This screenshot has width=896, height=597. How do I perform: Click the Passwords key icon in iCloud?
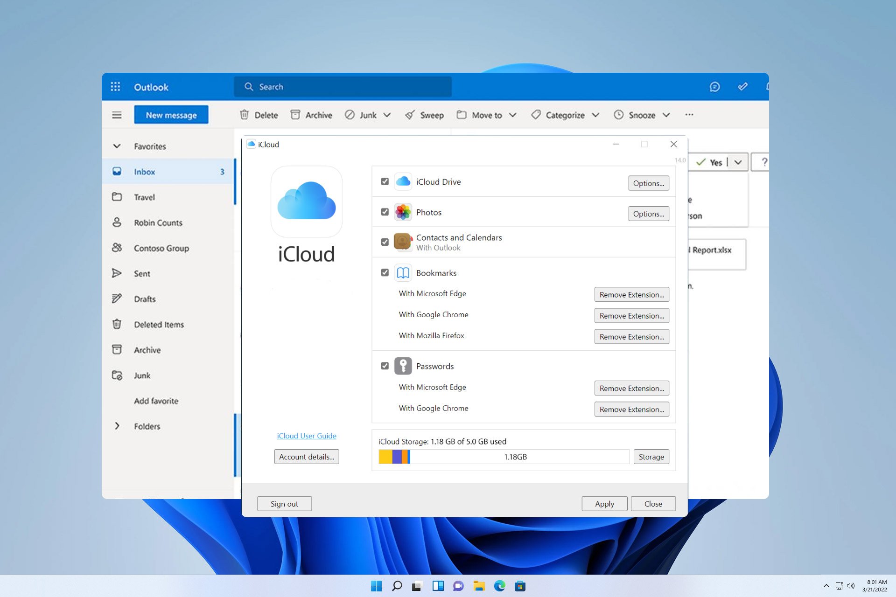pos(403,366)
